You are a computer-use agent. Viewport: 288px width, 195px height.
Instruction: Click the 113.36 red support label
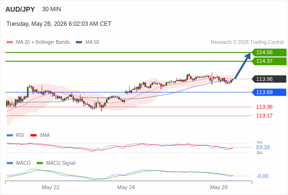264,107
